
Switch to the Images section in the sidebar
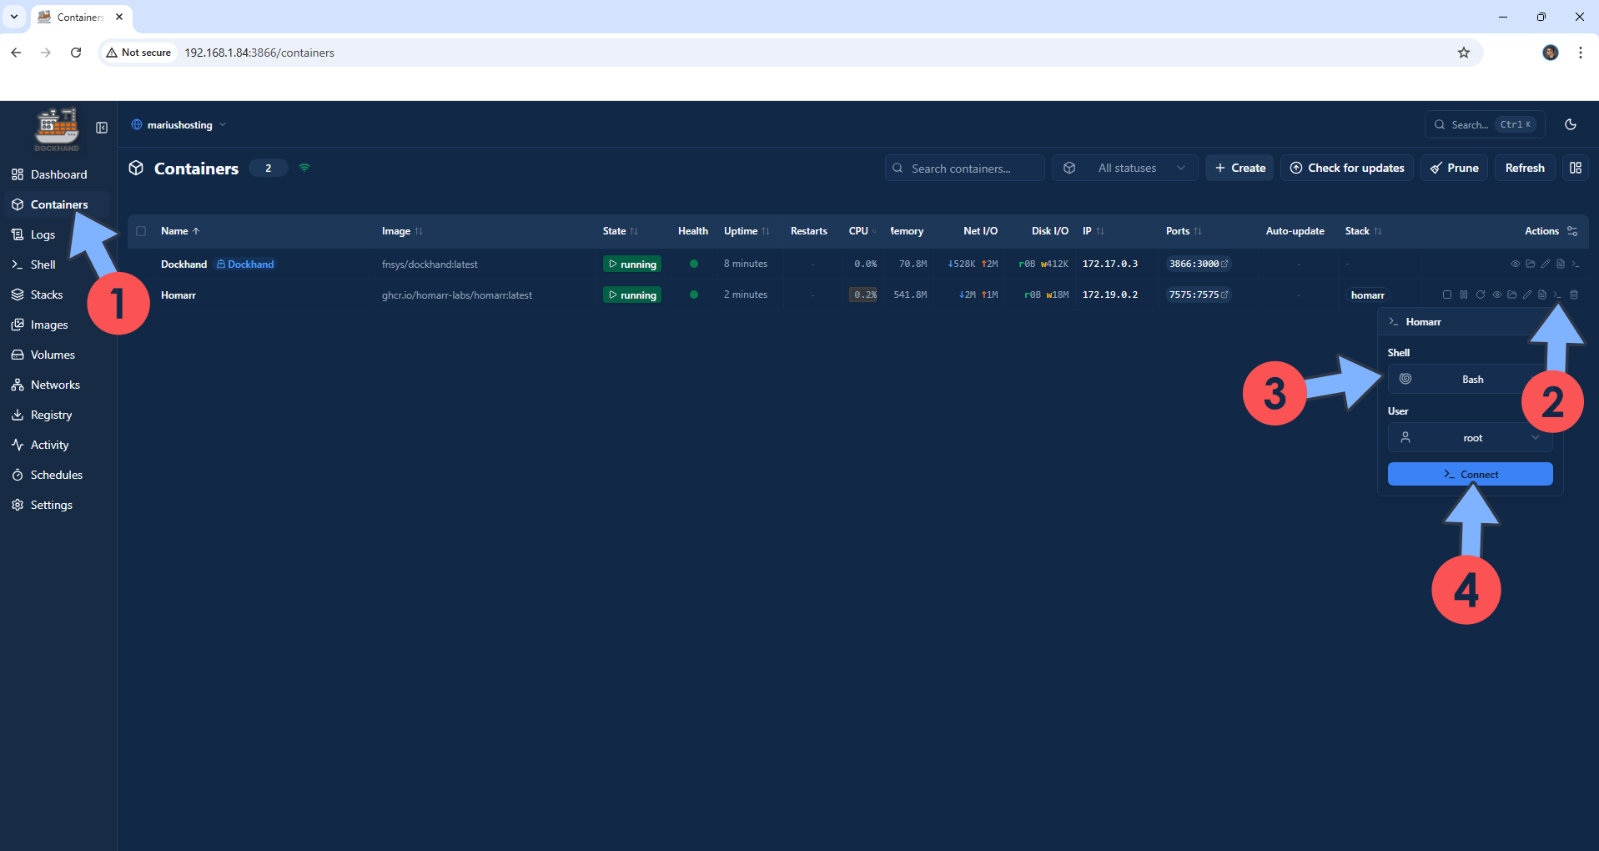(x=48, y=325)
